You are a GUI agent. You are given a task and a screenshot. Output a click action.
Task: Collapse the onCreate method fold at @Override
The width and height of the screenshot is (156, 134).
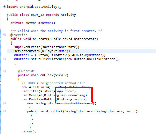5,35
